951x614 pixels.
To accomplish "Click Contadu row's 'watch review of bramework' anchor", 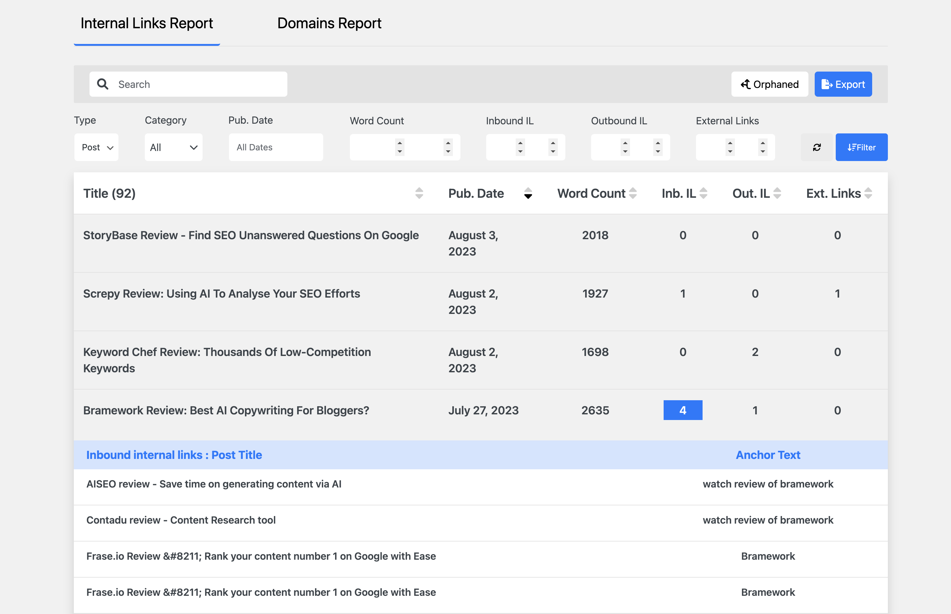I will pyautogui.click(x=768, y=520).
